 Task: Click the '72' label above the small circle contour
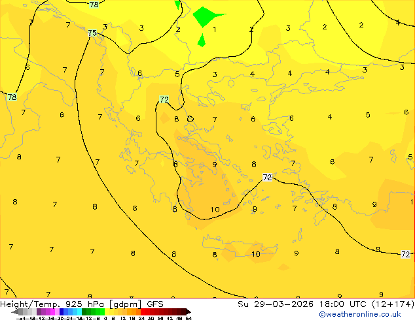164,99
